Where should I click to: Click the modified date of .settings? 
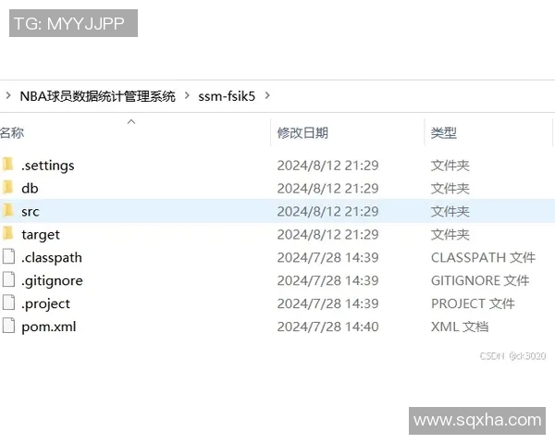(327, 166)
